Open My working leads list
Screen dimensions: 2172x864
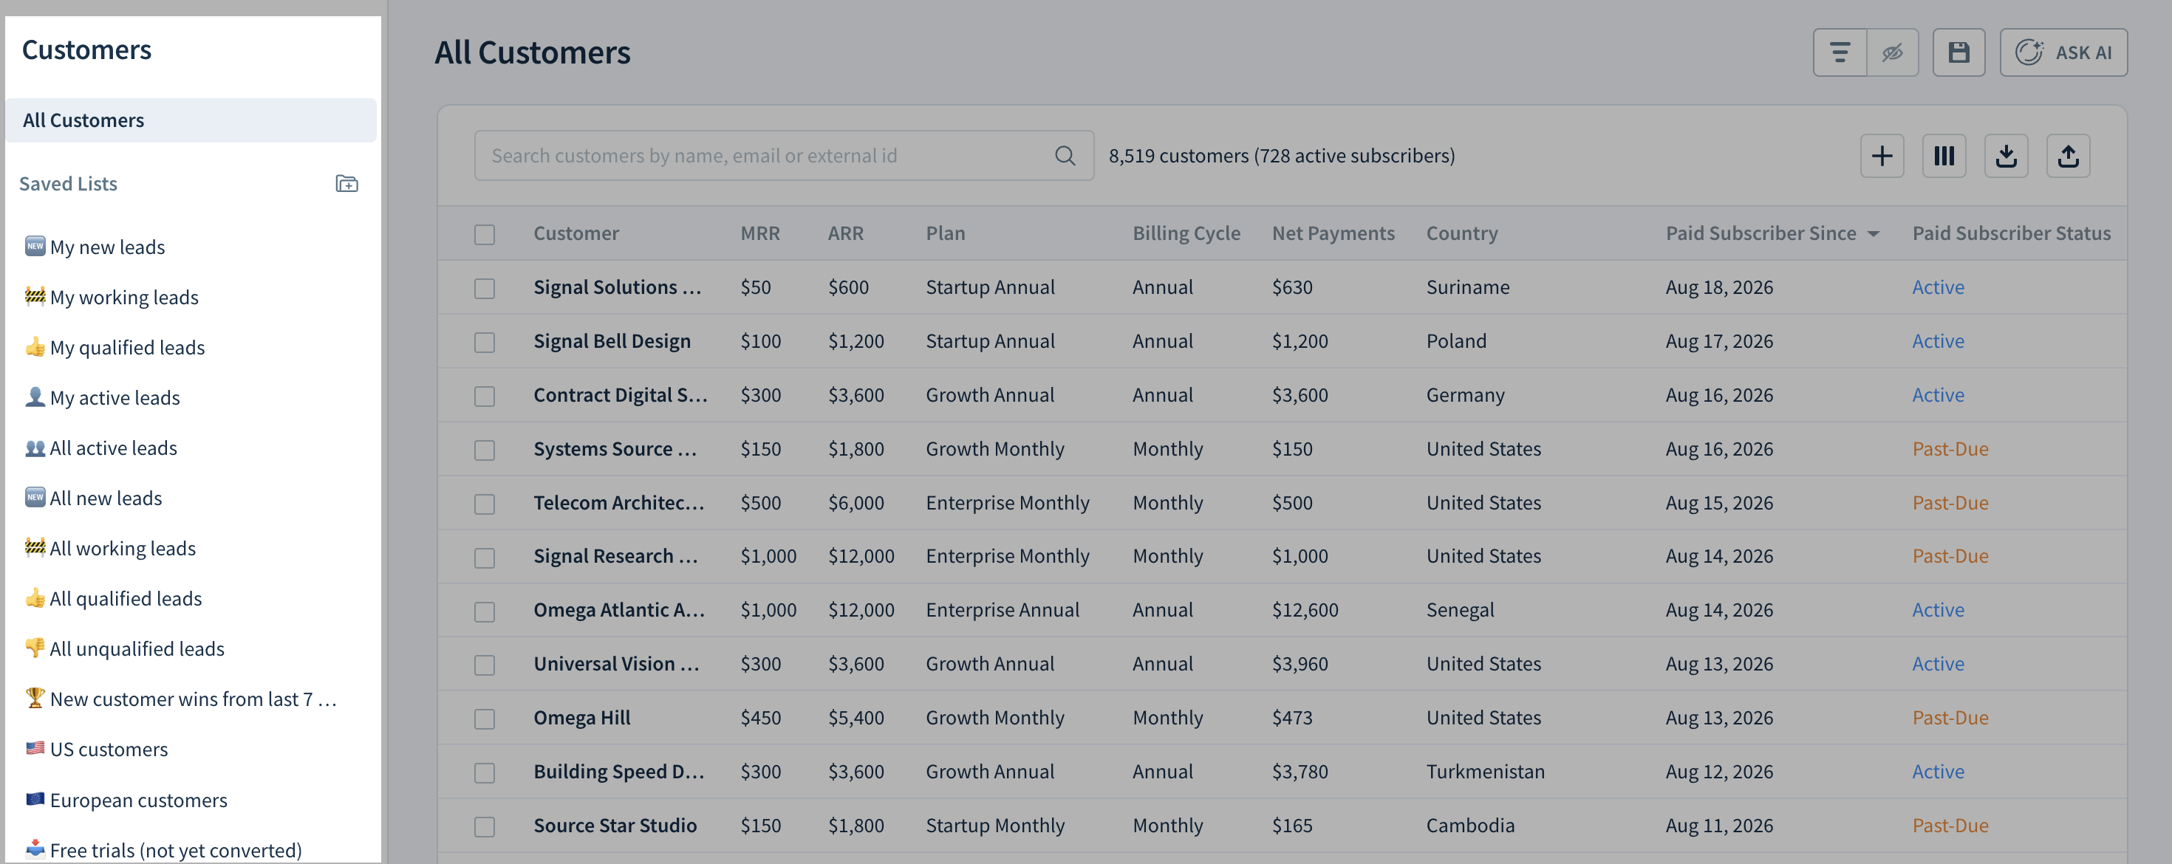112,298
